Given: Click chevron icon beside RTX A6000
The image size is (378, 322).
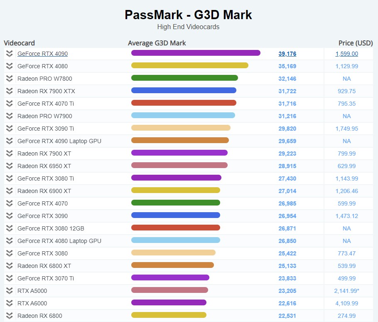Looking at the screenshot, I should tap(9, 303).
